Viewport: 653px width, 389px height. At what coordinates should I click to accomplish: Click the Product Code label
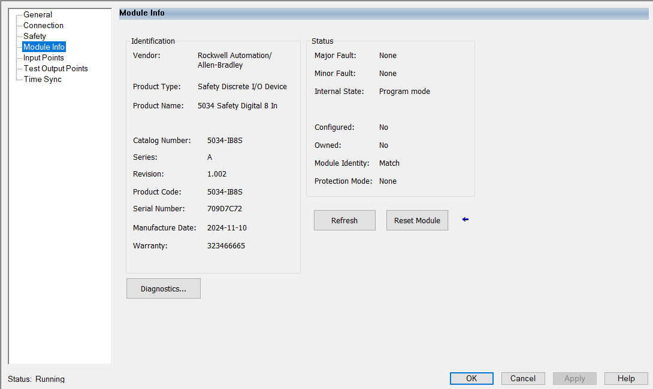point(156,192)
